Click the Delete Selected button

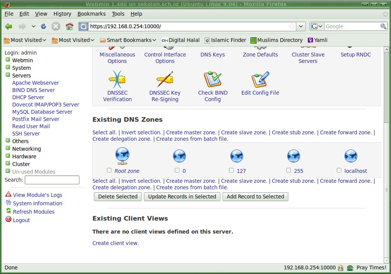tap(118, 197)
